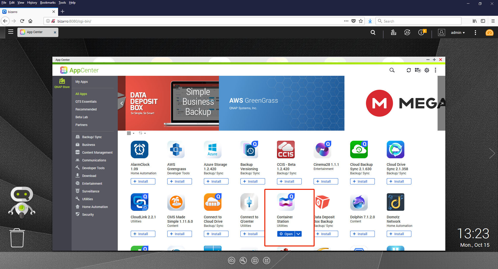Focus the Firefox search field
The height and width of the screenshot is (269, 498).
pos(418,21)
